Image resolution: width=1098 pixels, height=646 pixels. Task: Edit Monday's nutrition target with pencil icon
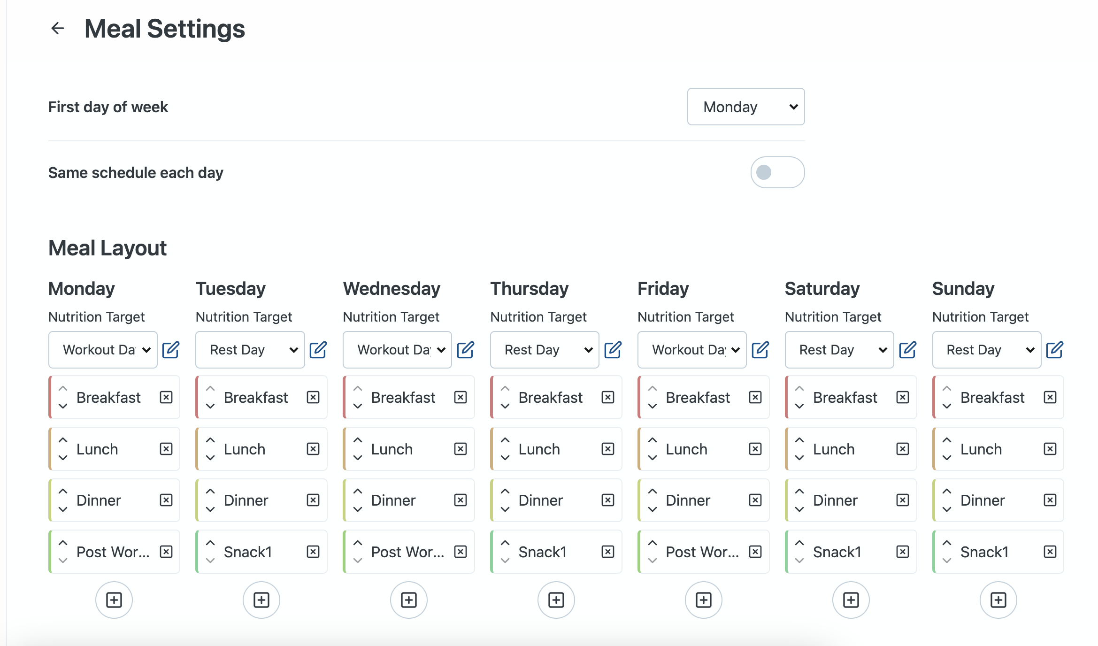point(170,350)
